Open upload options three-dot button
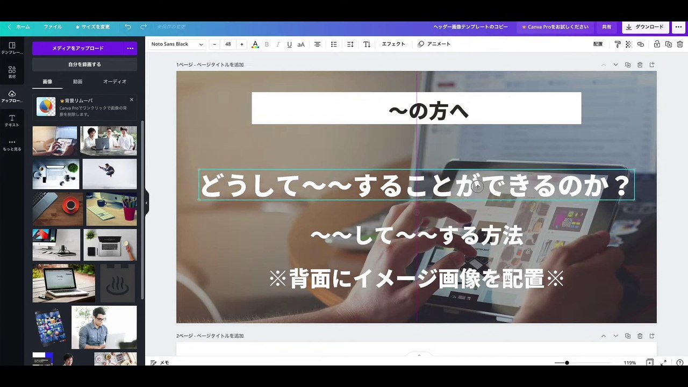 point(130,48)
